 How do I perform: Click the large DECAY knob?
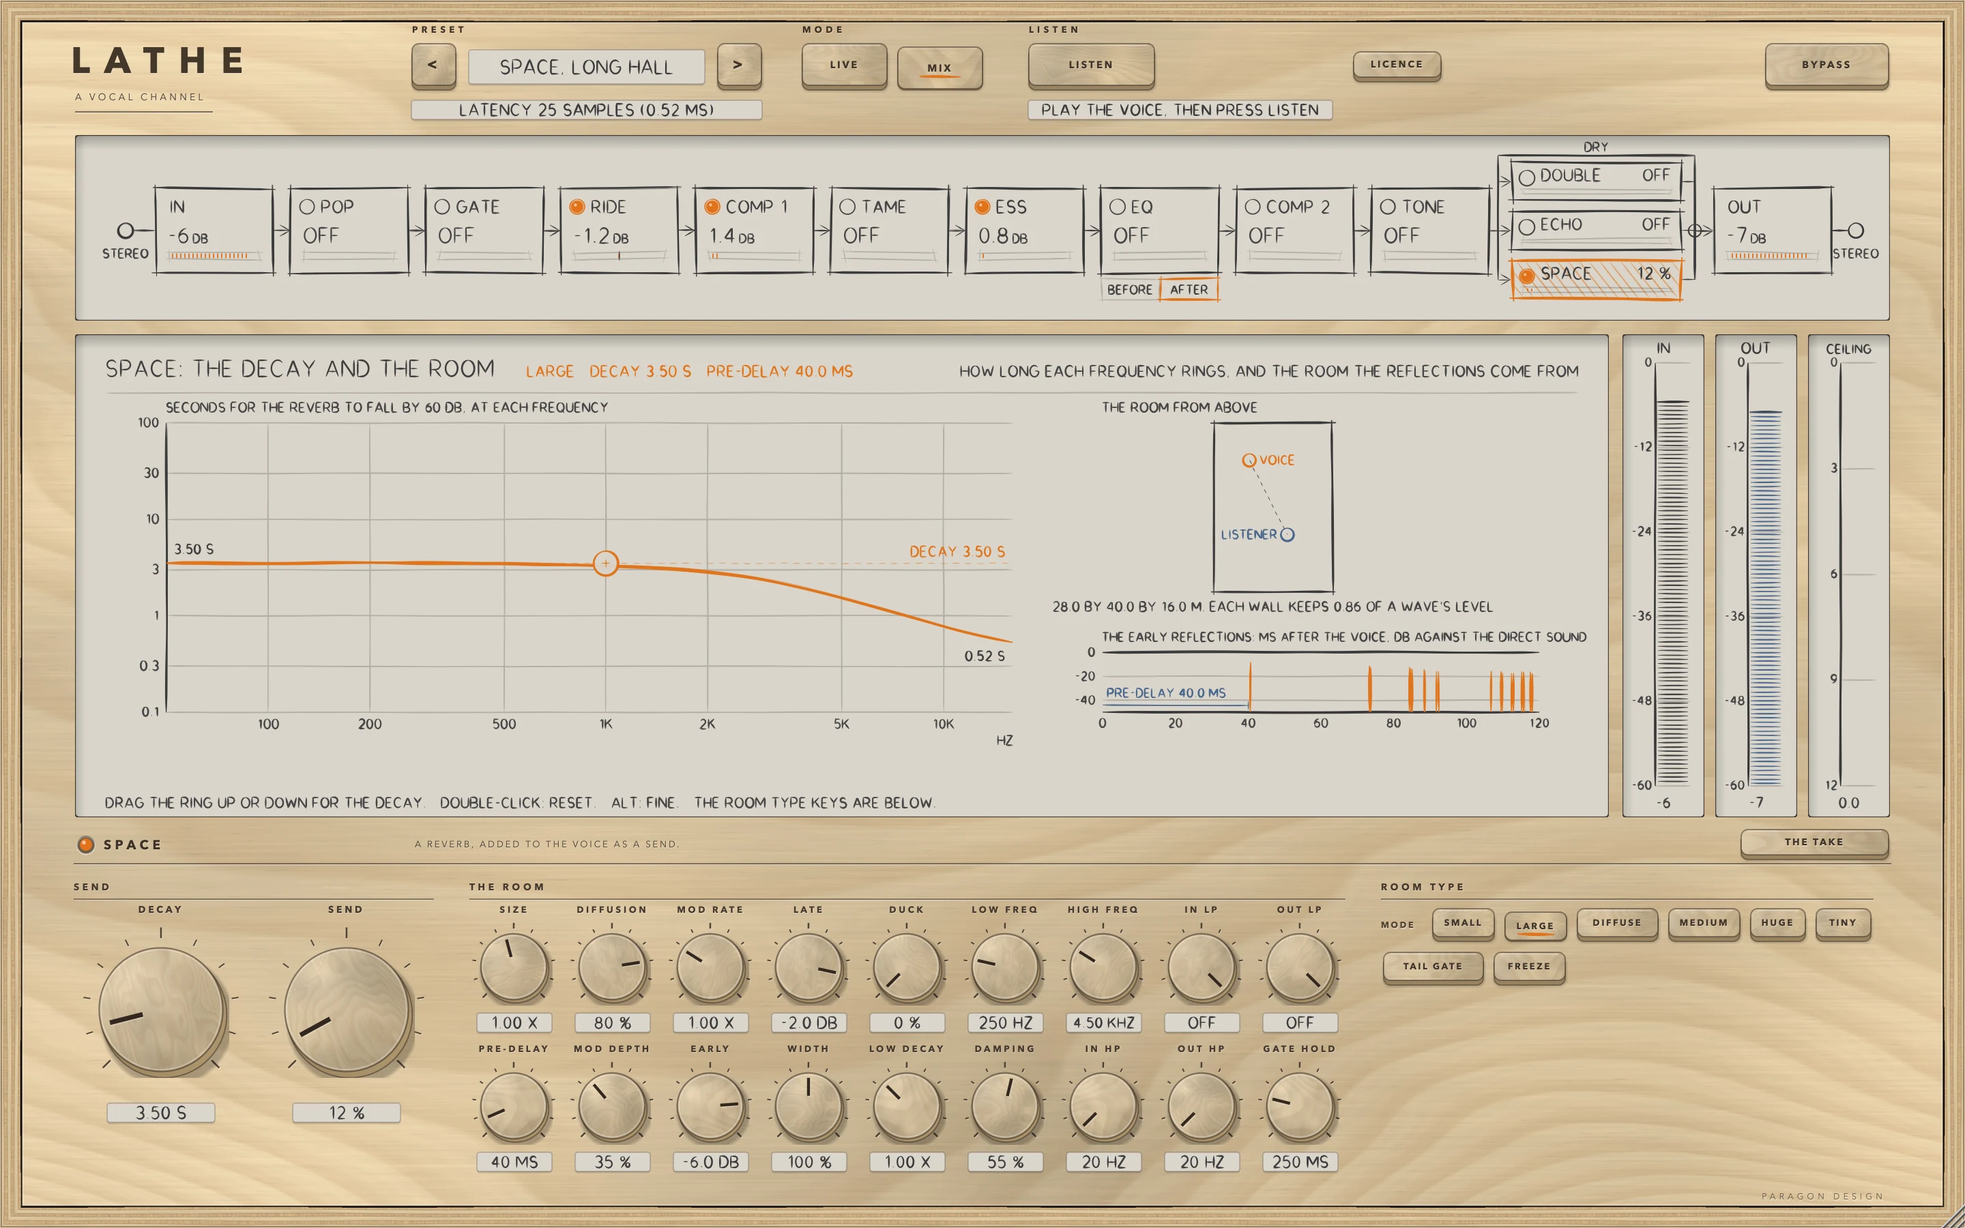[x=161, y=1010]
